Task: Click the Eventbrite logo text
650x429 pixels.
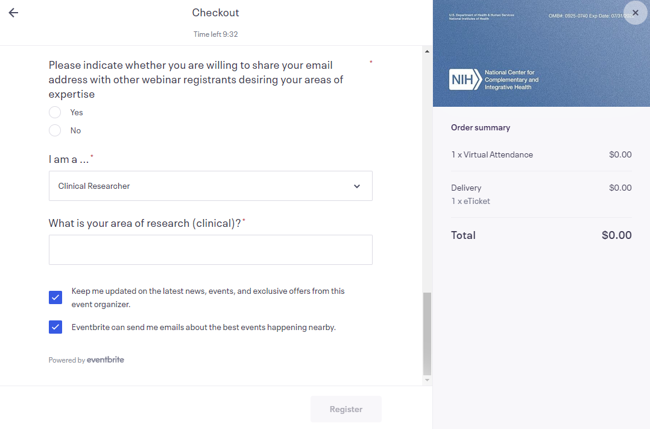Action: pos(106,360)
